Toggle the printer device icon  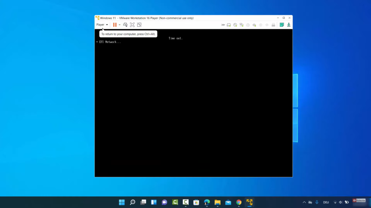[248, 25]
